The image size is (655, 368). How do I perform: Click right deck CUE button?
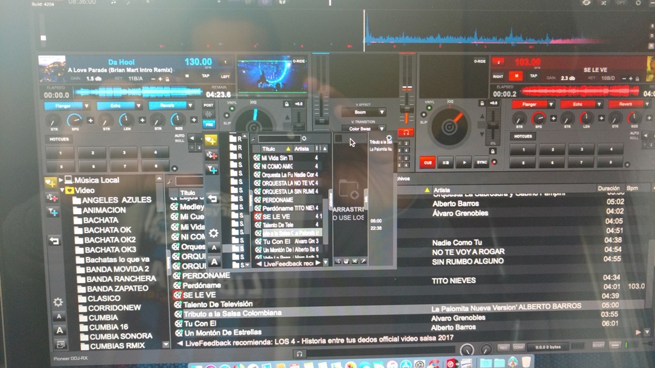click(427, 163)
